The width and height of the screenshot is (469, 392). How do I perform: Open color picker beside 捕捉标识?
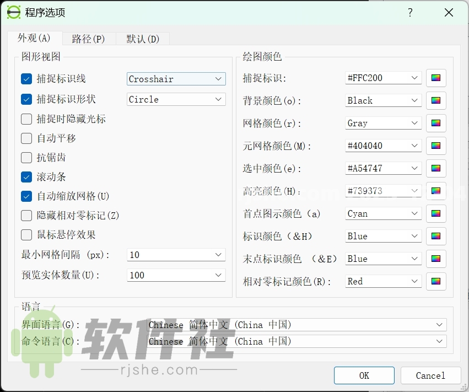[436, 78]
